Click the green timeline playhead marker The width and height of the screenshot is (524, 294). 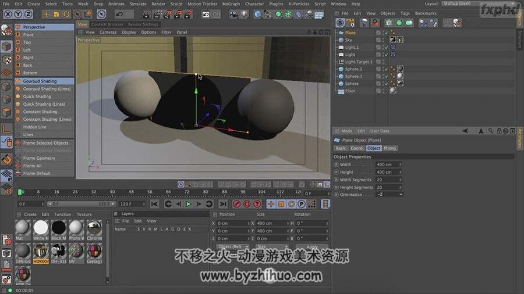tap(20, 192)
